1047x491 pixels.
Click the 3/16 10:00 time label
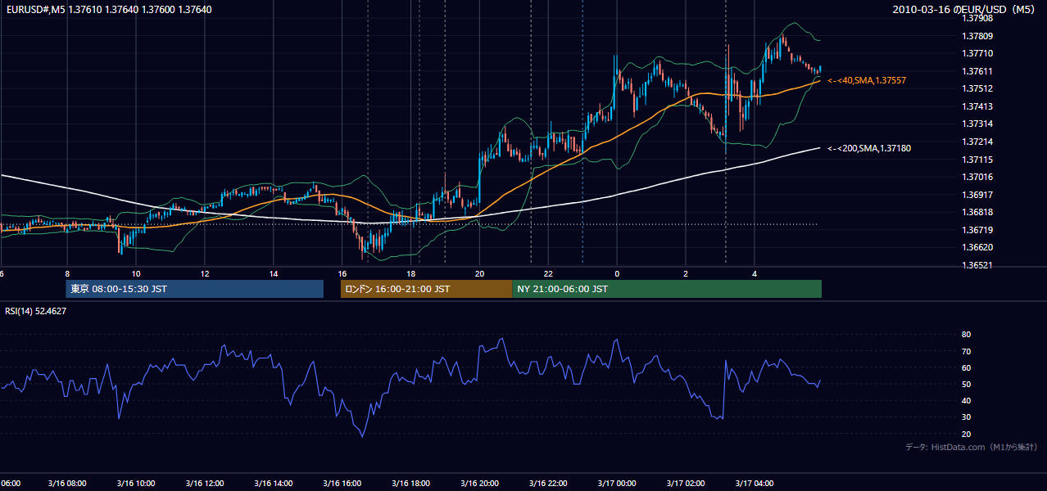click(x=136, y=483)
